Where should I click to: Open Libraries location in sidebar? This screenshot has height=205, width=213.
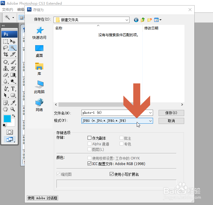click(39, 69)
